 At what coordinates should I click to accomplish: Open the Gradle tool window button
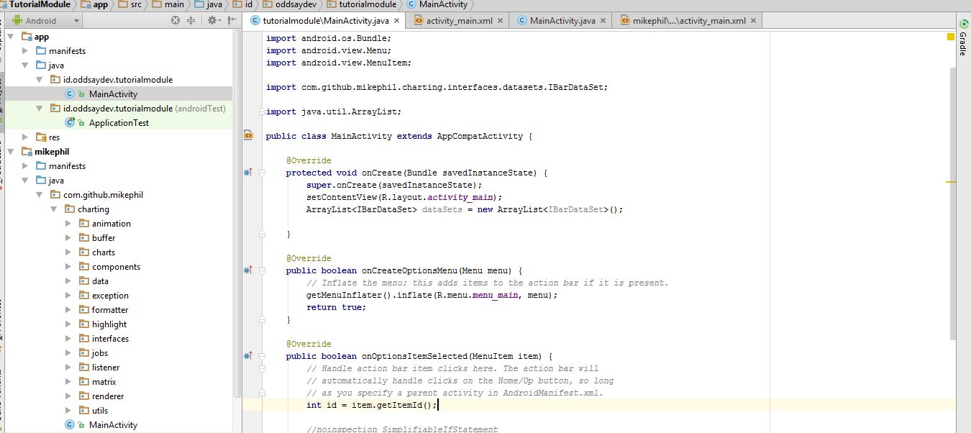click(x=965, y=43)
